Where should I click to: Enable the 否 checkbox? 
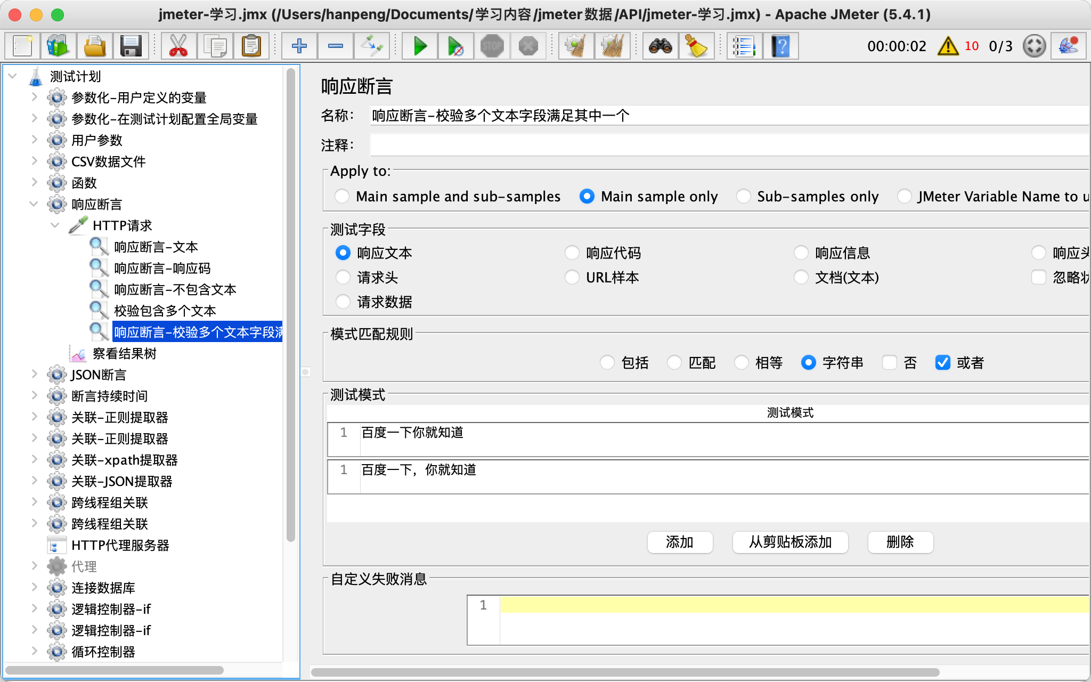[889, 363]
